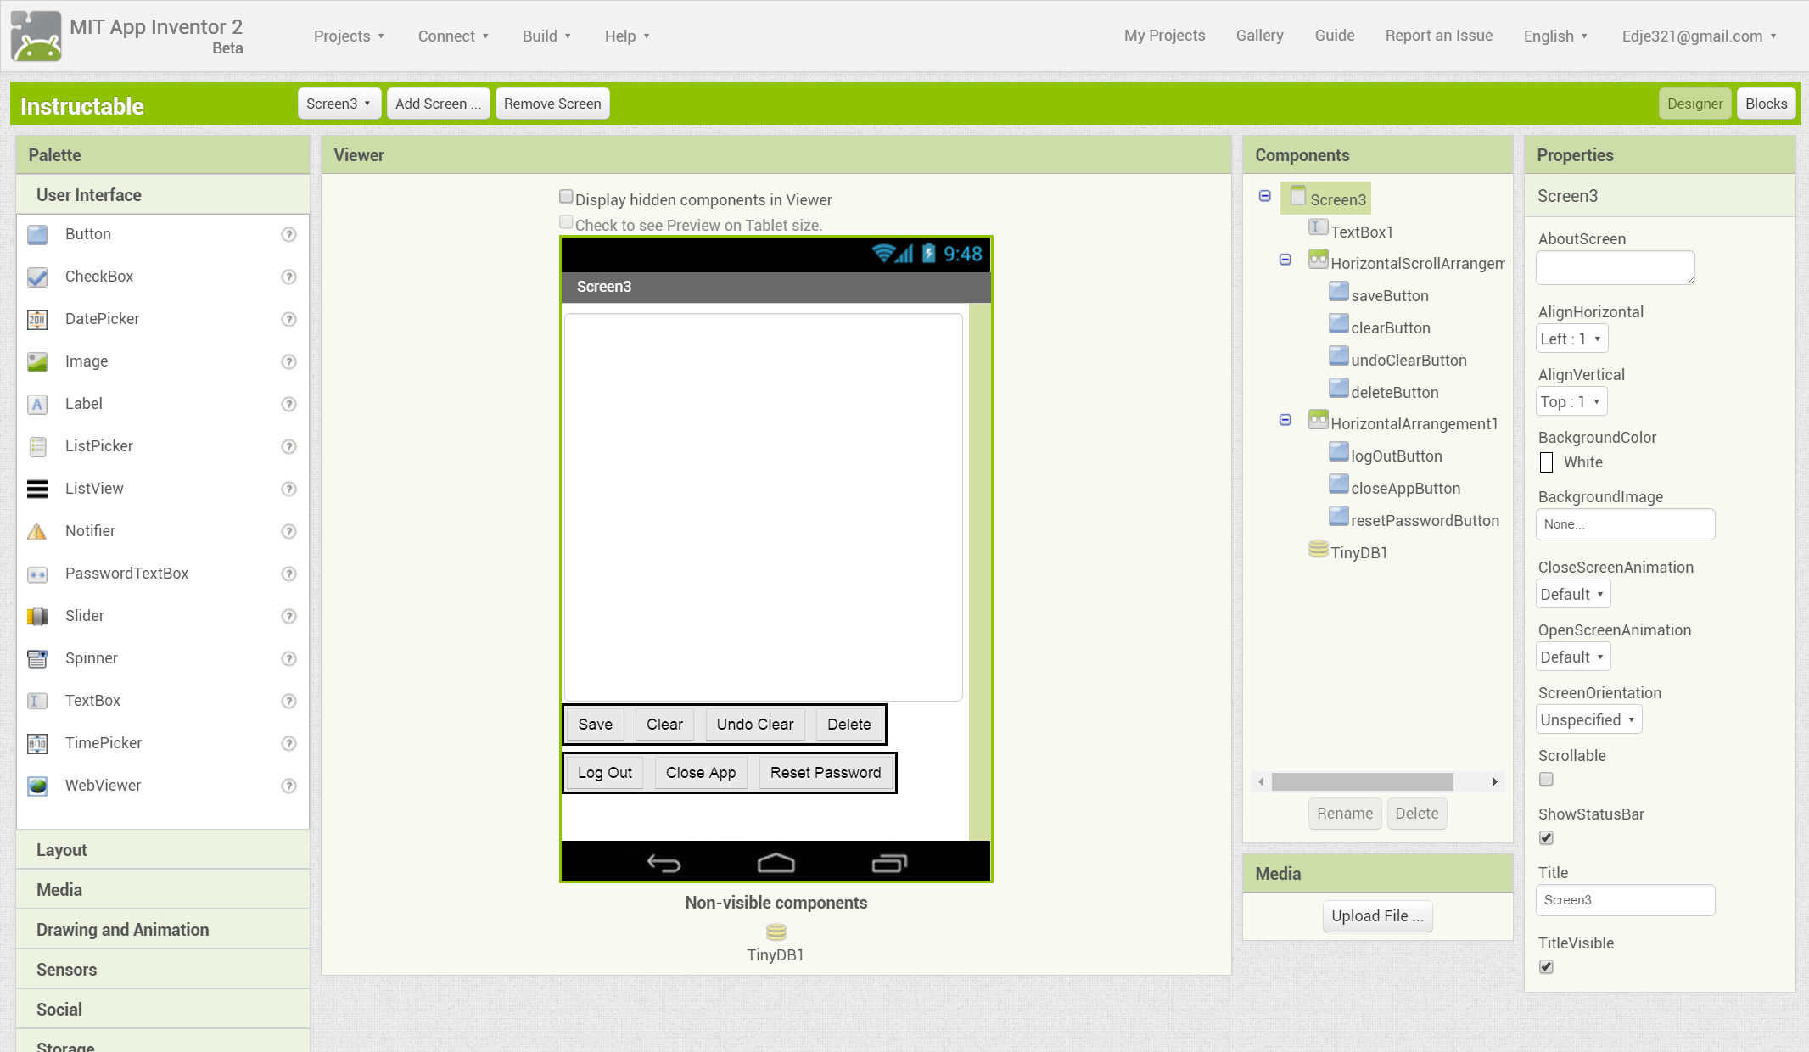Enable Display hidden components in Viewer
This screenshot has width=1809, height=1052.
(x=566, y=197)
